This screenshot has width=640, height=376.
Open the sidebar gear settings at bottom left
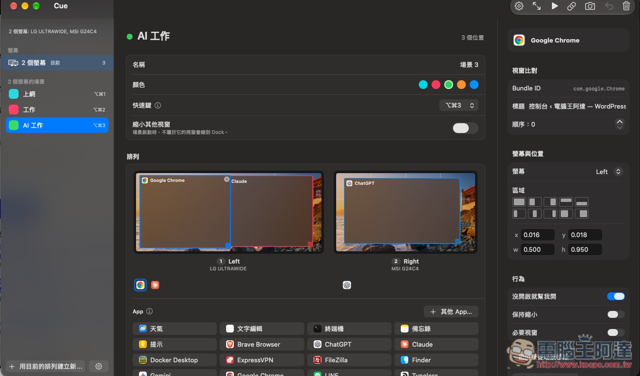click(x=99, y=366)
